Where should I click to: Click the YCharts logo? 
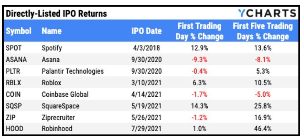(267, 13)
